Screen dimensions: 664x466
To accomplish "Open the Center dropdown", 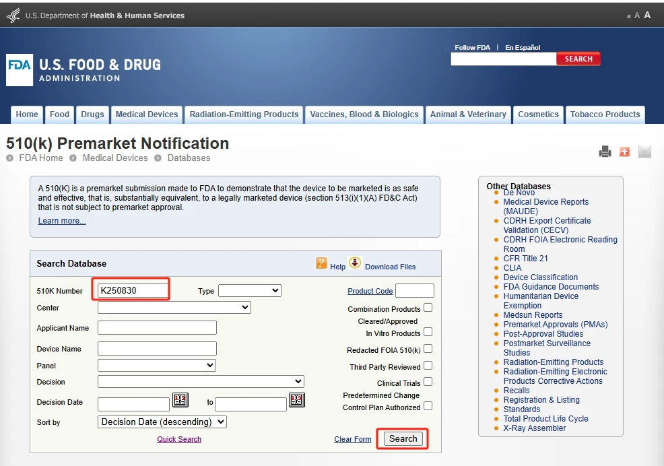I will tap(174, 308).
